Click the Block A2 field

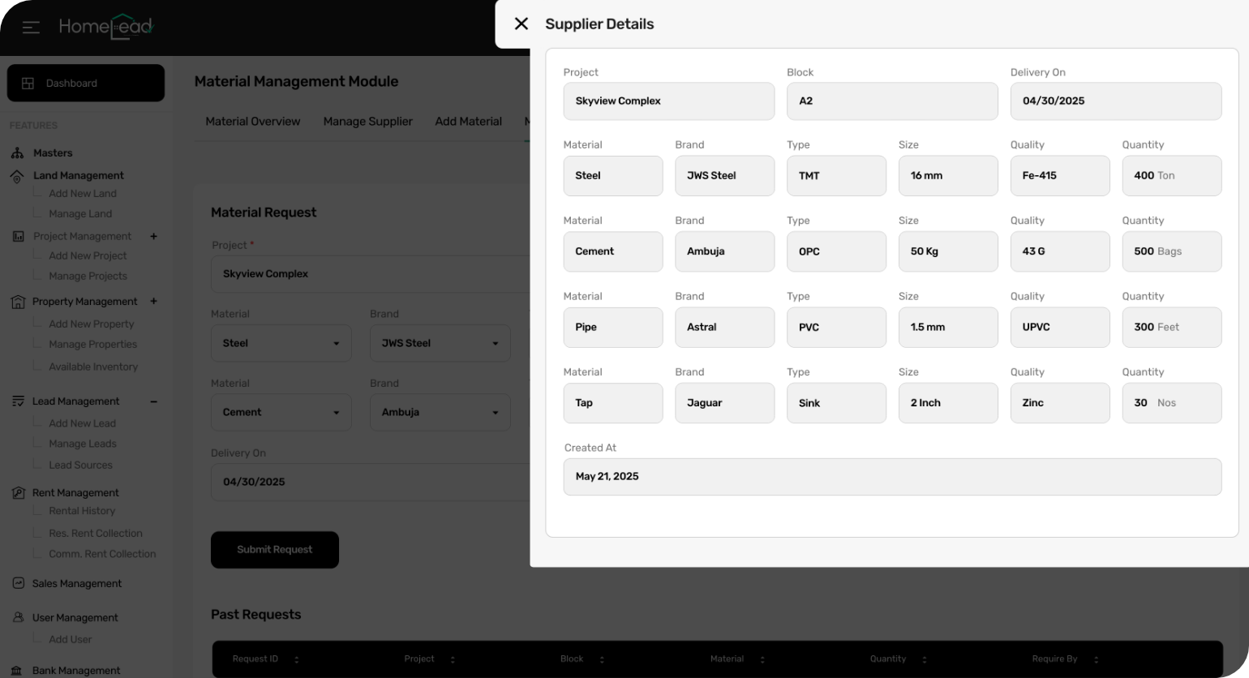tap(892, 101)
